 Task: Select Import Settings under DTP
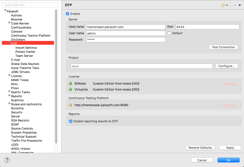[x=26, y=48]
